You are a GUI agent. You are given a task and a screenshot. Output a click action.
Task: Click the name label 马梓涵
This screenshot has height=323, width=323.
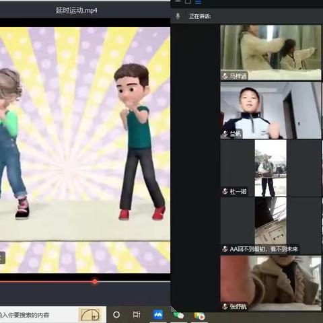238,76
